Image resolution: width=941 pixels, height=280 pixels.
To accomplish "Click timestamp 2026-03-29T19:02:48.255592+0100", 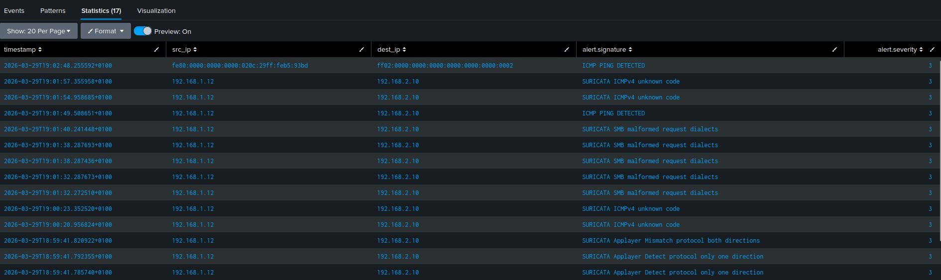I will point(58,65).
